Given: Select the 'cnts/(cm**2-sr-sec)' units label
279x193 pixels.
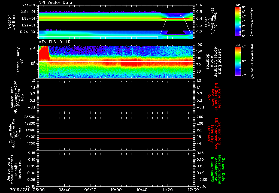Looking at the screenshot, I should (x=251, y=22).
